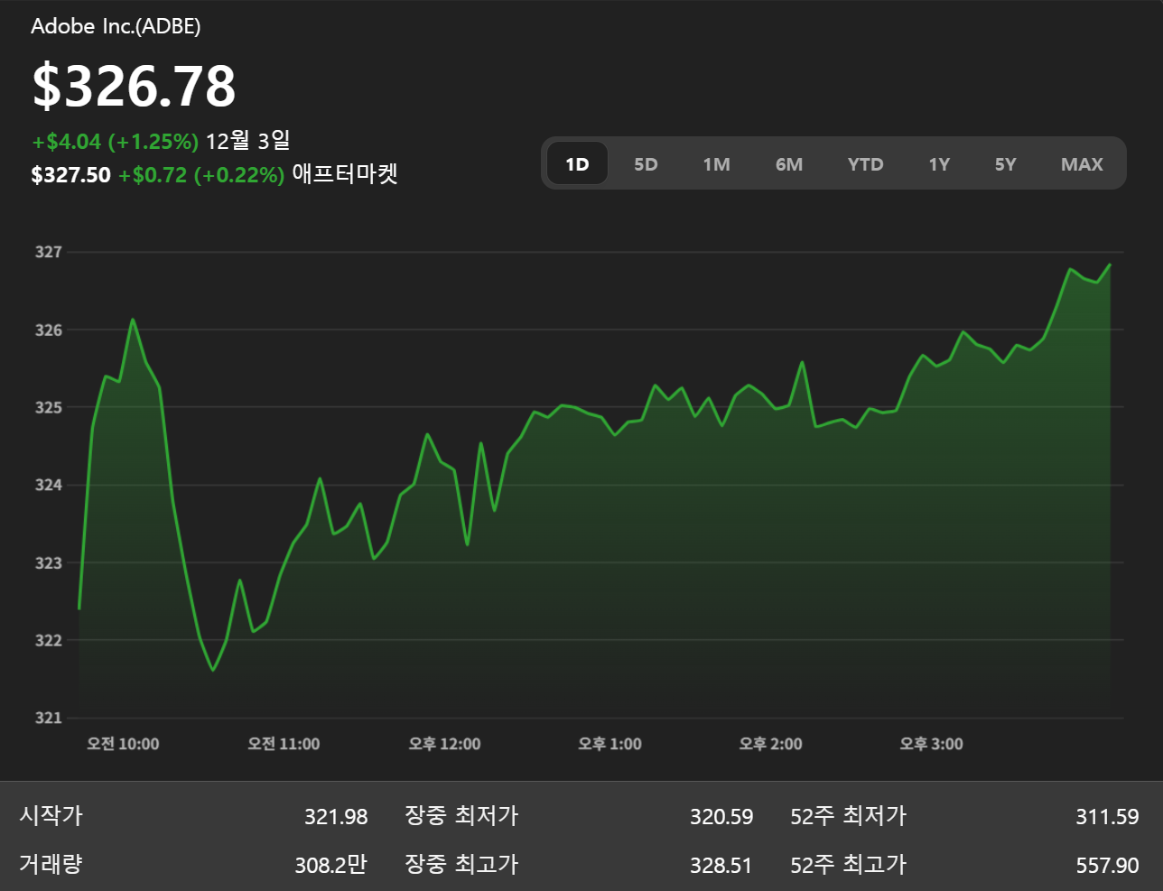1163x891 pixels.
Task: Open the 5Y chart view
Action: [1005, 164]
